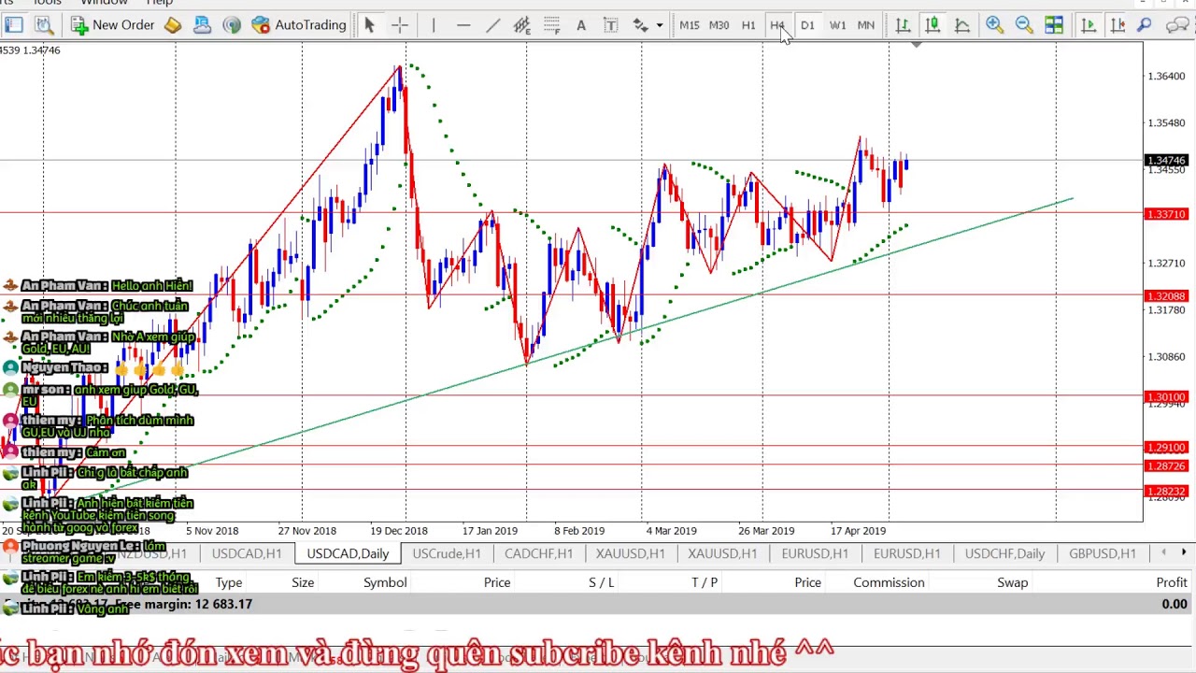This screenshot has height=673, width=1196.
Task: Switch chart to MN timeframe
Action: coord(866,25)
